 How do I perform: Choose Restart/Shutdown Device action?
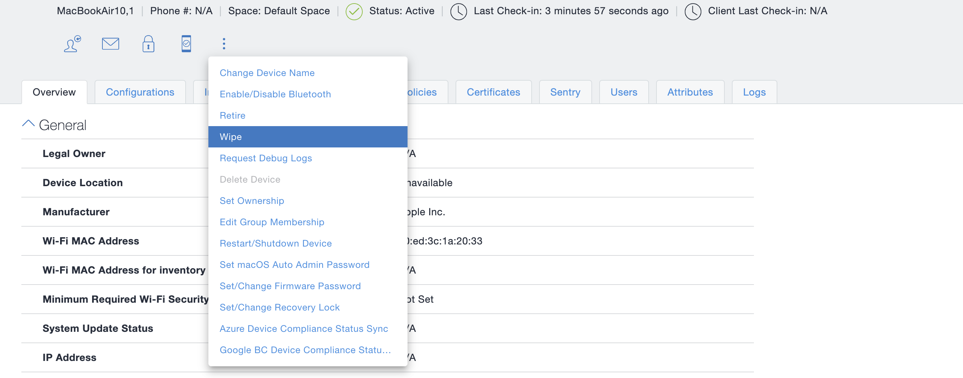(276, 243)
